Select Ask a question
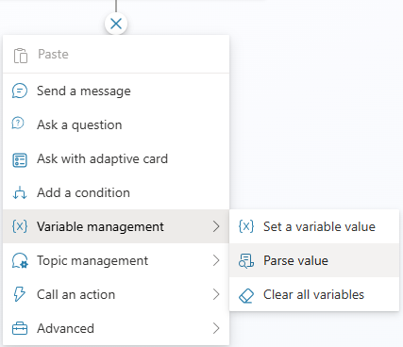 coord(116,124)
